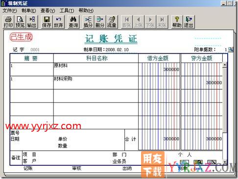The width and height of the screenshot is (238, 179).
Task: Select 材料采购 account name cell
Action: point(96,82)
